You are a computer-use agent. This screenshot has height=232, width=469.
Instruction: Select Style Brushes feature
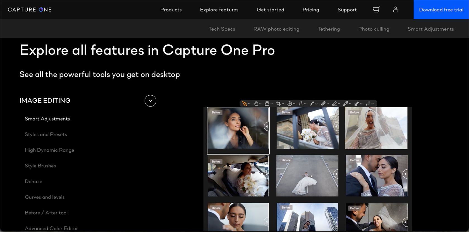(40, 166)
